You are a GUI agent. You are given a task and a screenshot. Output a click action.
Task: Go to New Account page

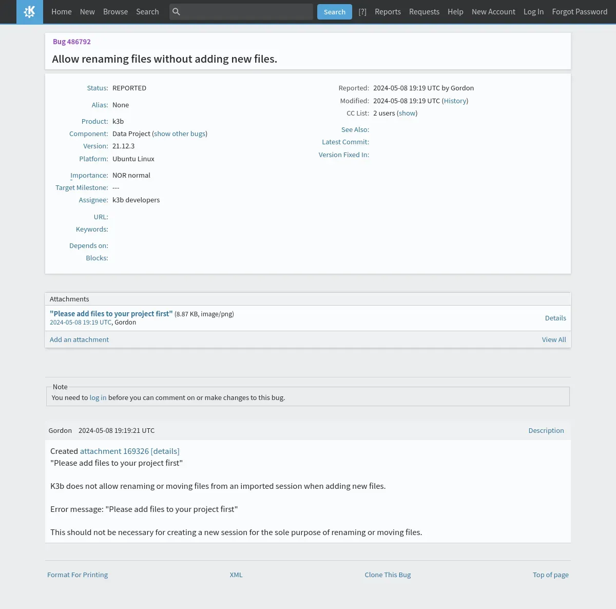pyautogui.click(x=493, y=11)
